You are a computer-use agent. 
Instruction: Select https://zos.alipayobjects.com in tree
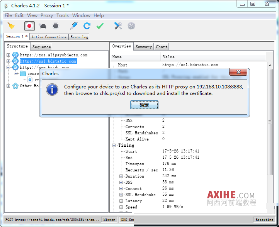(54, 55)
